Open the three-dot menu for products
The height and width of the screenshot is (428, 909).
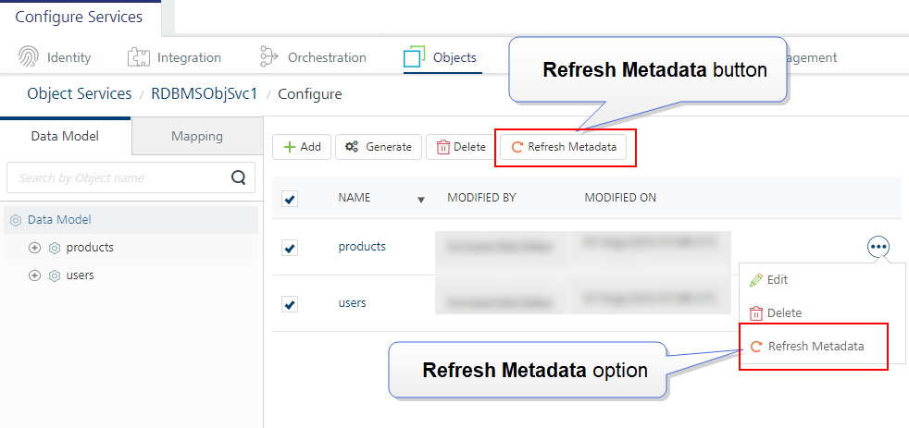[x=878, y=247]
